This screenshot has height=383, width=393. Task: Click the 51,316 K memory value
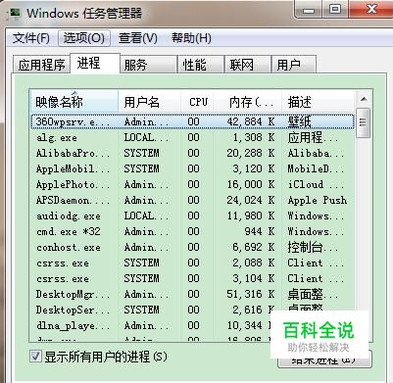[x=251, y=294]
